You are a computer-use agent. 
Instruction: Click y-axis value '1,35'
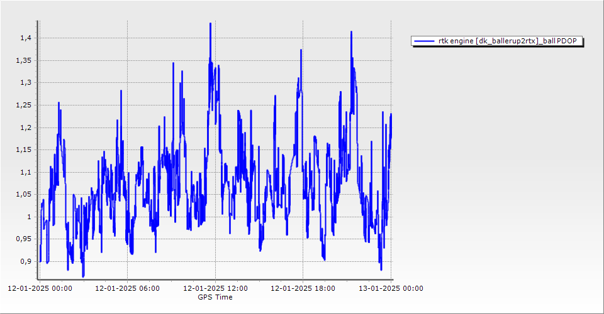(x=23, y=60)
